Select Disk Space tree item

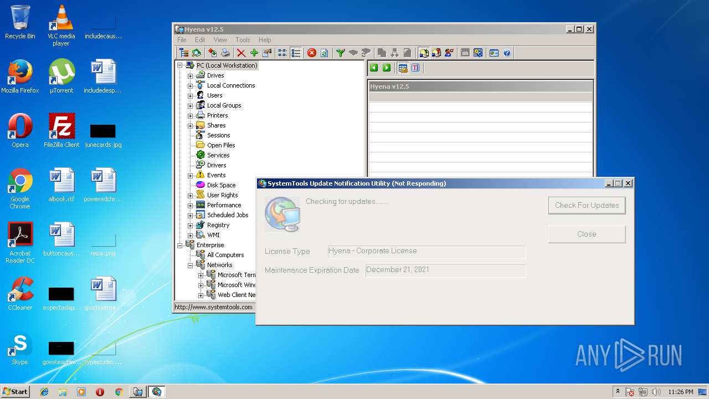(222, 185)
